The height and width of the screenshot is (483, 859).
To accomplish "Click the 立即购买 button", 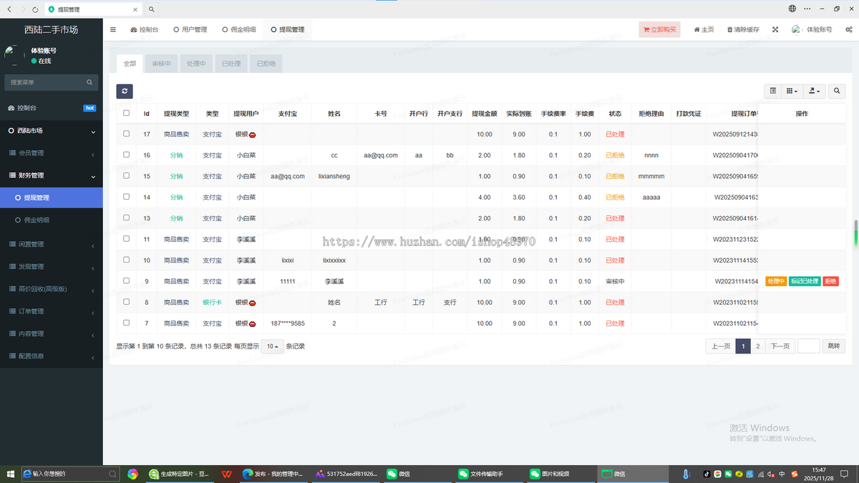I will point(661,29).
